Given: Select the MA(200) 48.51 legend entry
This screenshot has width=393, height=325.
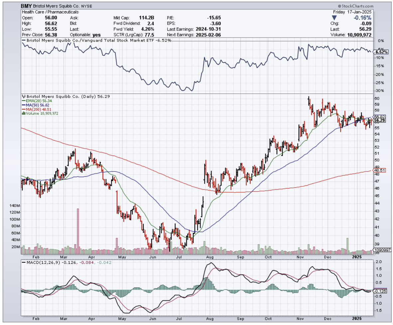Looking at the screenshot, I should pos(37,109).
